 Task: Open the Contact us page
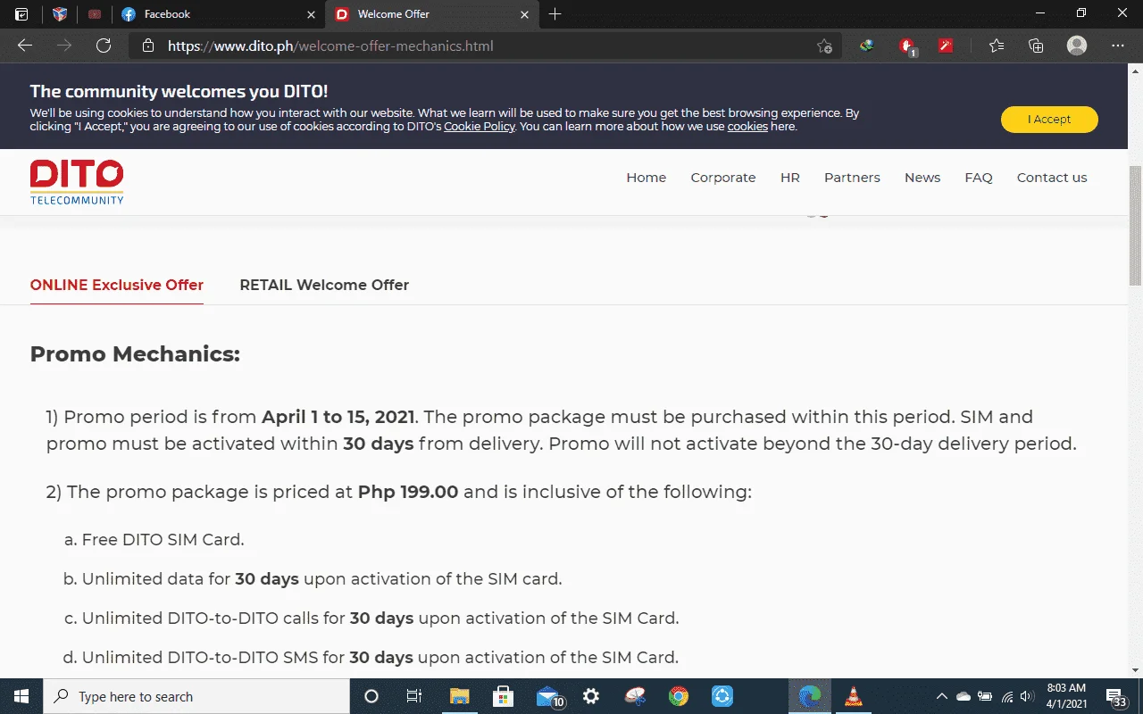1052,178
